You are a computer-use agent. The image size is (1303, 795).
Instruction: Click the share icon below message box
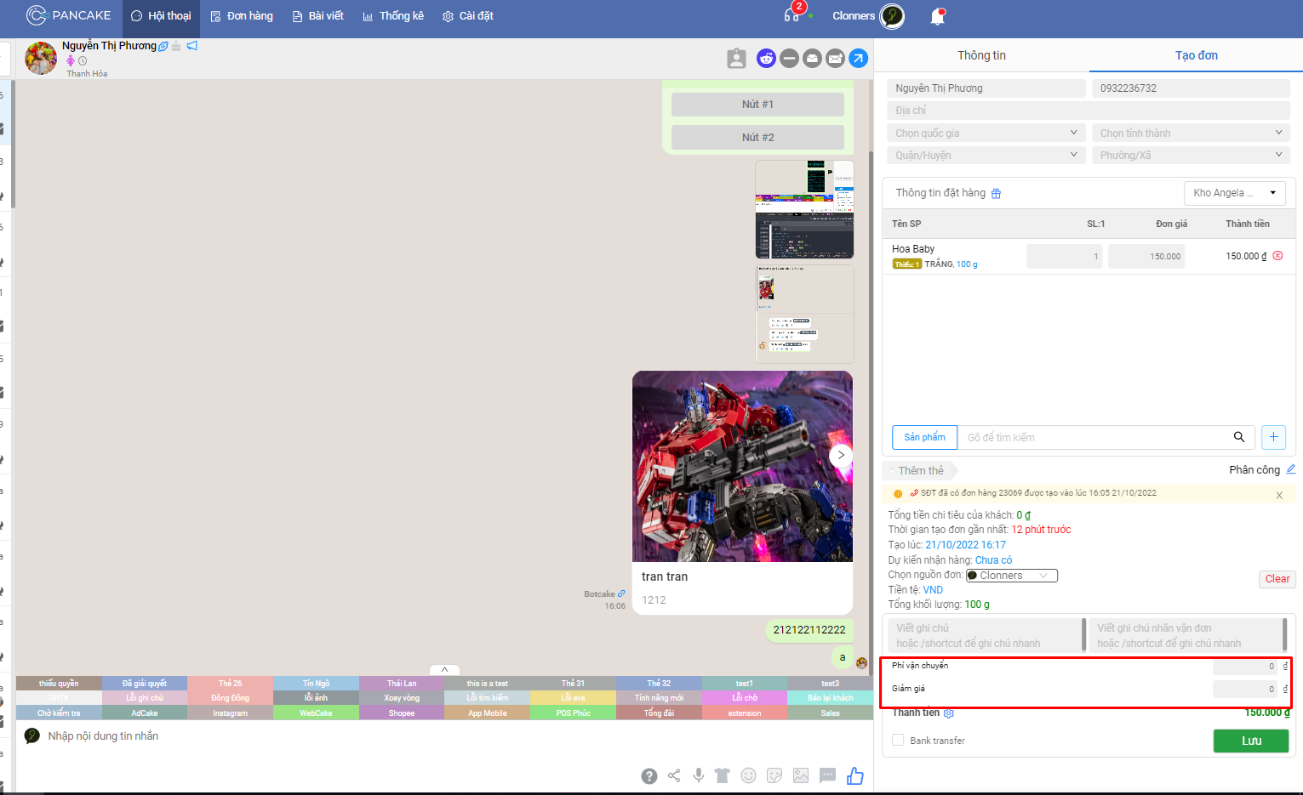(x=674, y=775)
